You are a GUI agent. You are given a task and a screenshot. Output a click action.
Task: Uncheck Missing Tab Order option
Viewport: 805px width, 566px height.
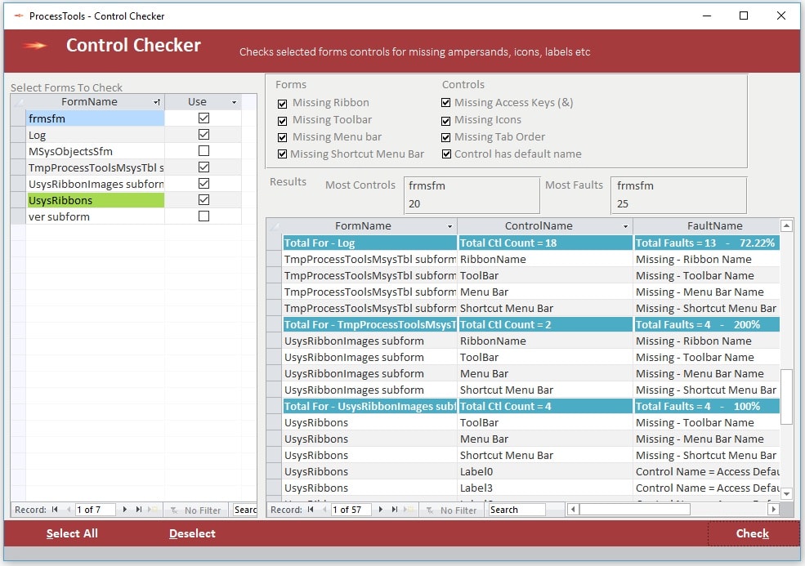(446, 137)
